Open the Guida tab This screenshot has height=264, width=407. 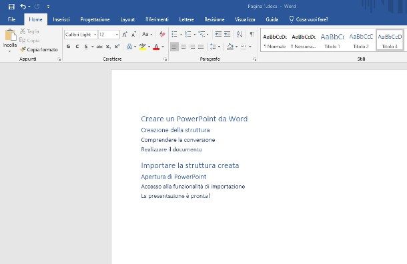pos(272,19)
